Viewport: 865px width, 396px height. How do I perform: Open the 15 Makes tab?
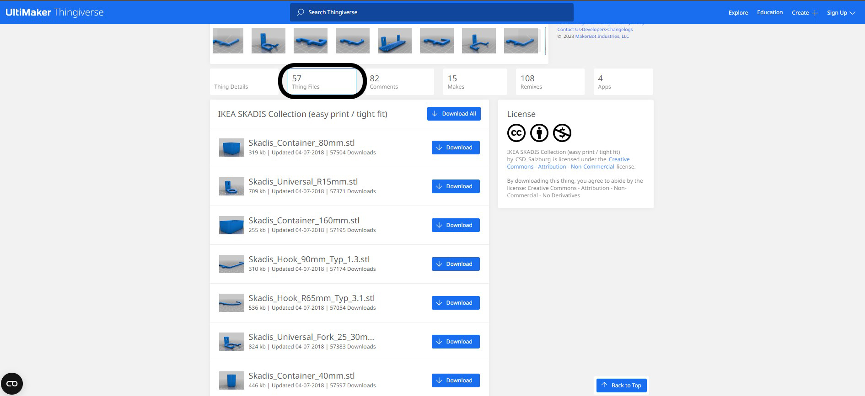coord(475,82)
